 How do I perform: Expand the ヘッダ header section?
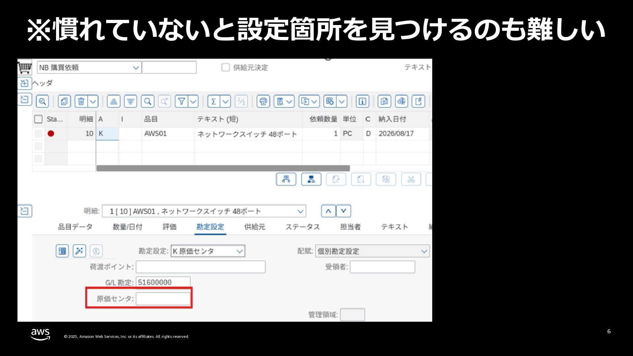25,83
